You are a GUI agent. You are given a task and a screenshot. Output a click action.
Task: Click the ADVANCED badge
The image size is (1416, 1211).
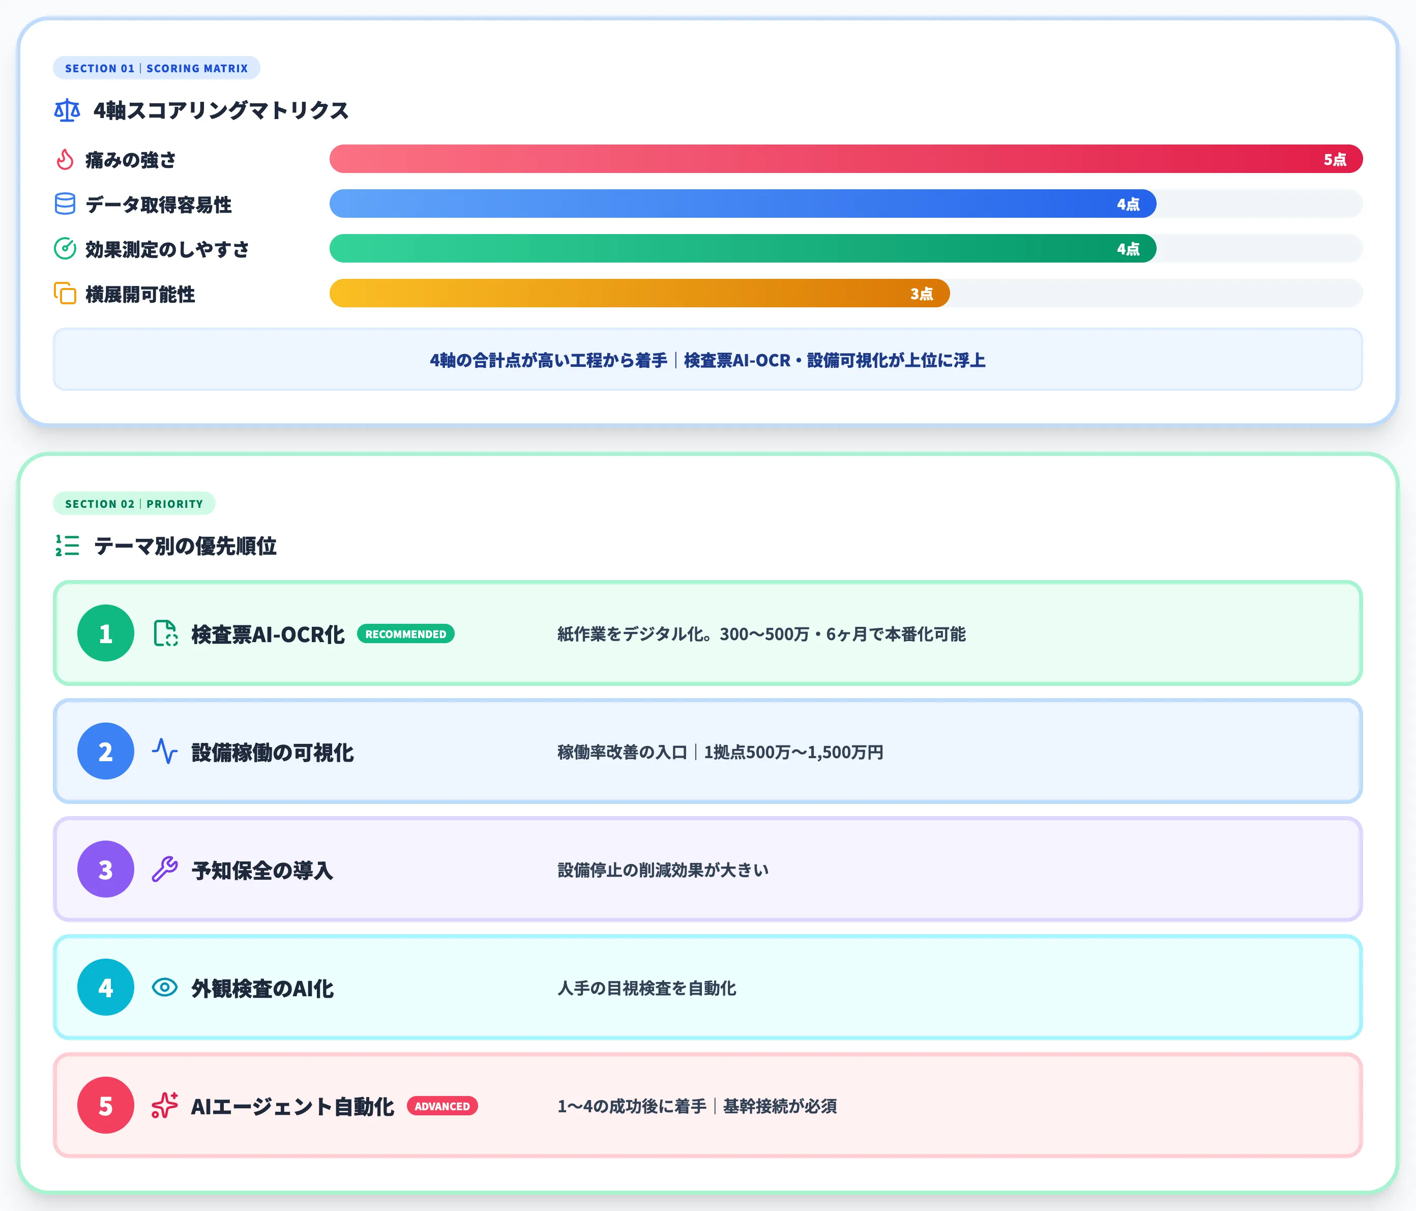pyautogui.click(x=442, y=1106)
